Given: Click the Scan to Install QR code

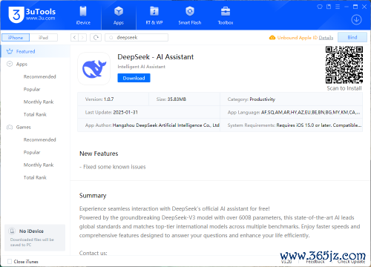Looking at the screenshot, I should pyautogui.click(x=344, y=65).
